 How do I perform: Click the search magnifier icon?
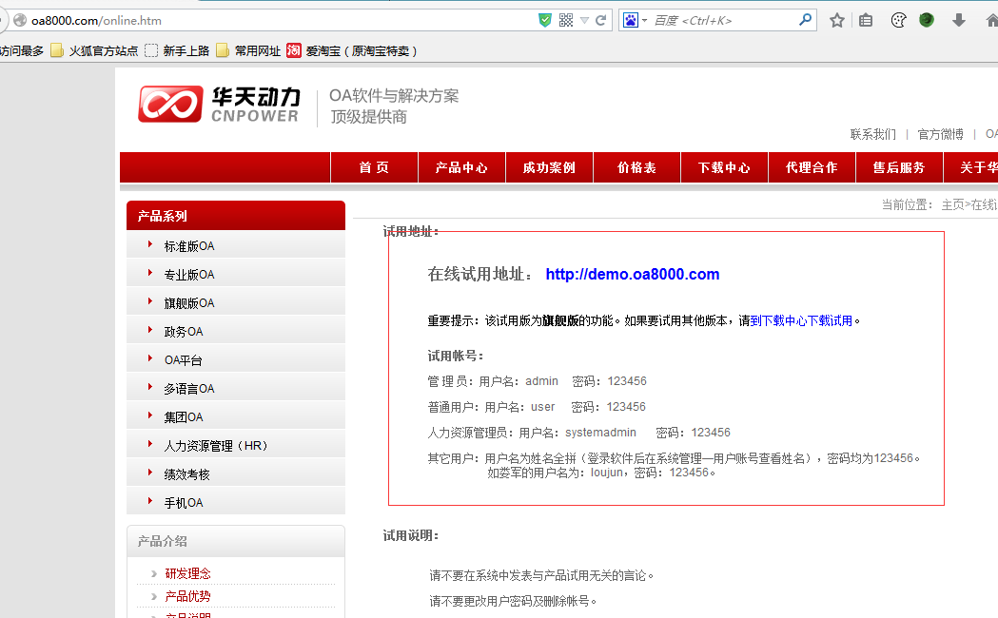click(x=805, y=20)
